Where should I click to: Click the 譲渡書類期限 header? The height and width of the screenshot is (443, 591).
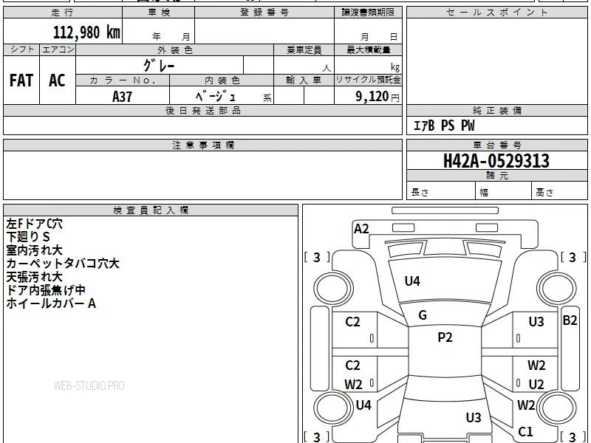368,13
